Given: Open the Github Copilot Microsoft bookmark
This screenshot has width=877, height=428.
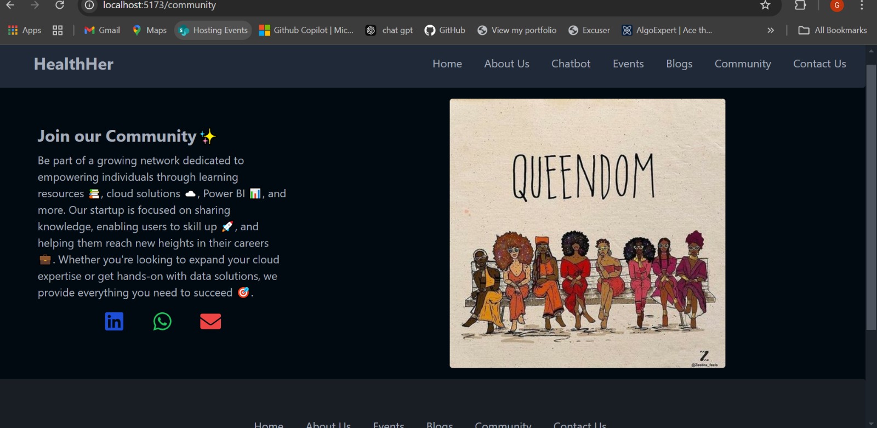Looking at the screenshot, I should 306,30.
